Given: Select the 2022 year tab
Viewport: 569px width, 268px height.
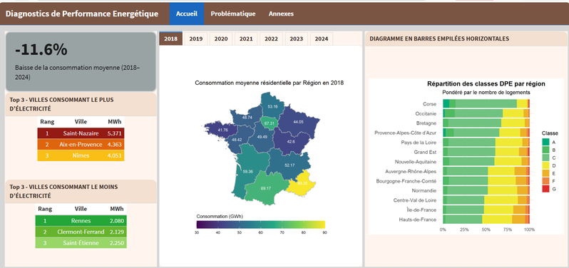Looking at the screenshot, I should pos(271,38).
